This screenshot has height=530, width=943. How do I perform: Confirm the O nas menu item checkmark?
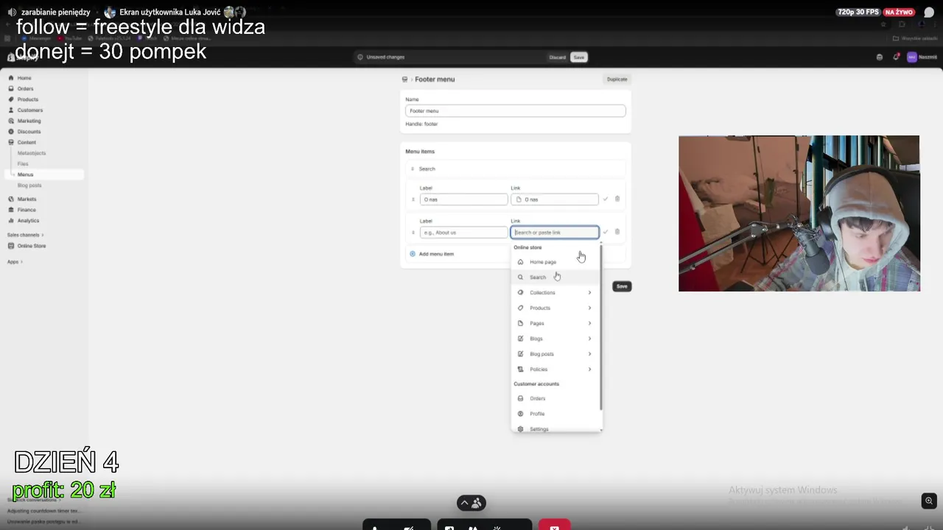pyautogui.click(x=606, y=199)
